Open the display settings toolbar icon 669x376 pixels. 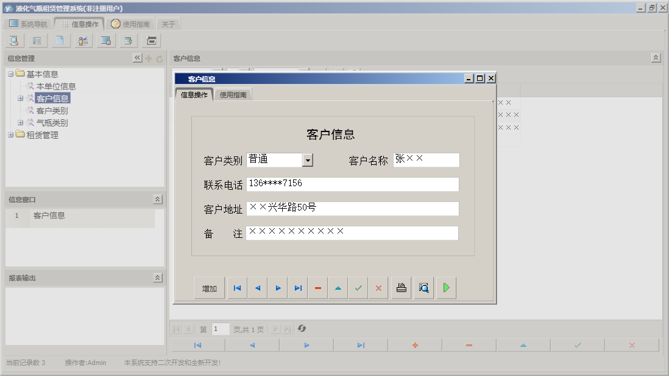[105, 40]
